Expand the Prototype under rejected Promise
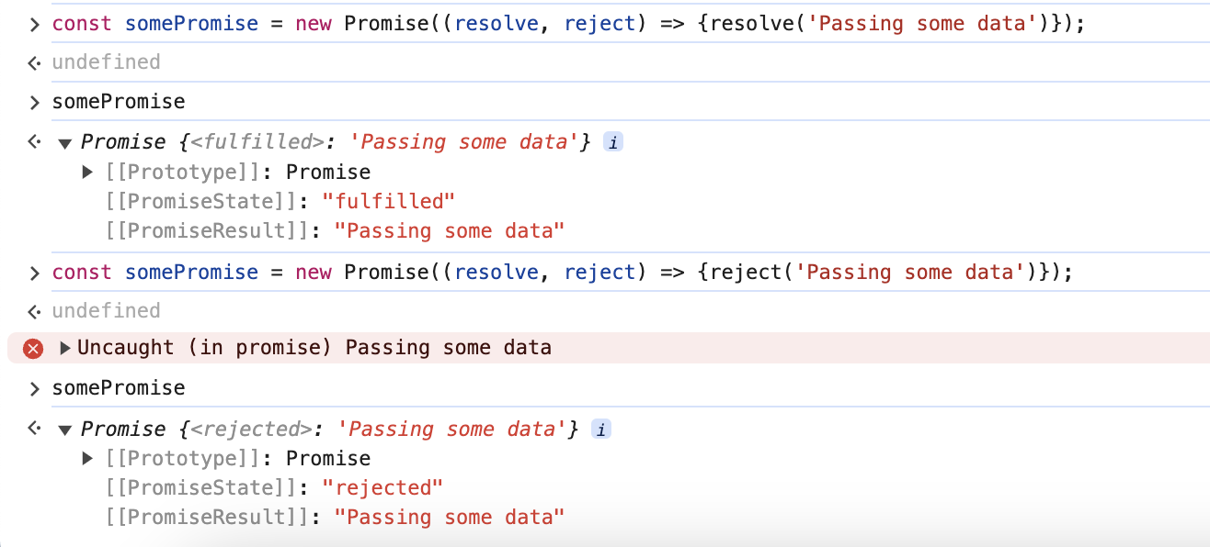 [88, 458]
